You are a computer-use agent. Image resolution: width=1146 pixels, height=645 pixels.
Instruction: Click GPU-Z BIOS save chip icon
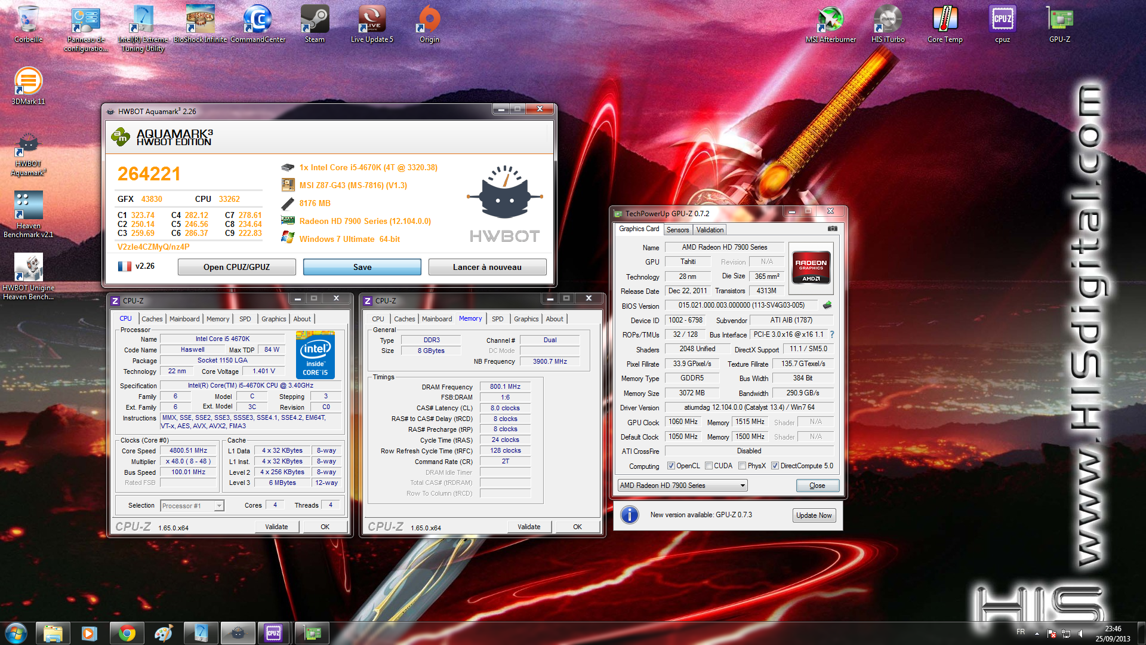pos(827,305)
